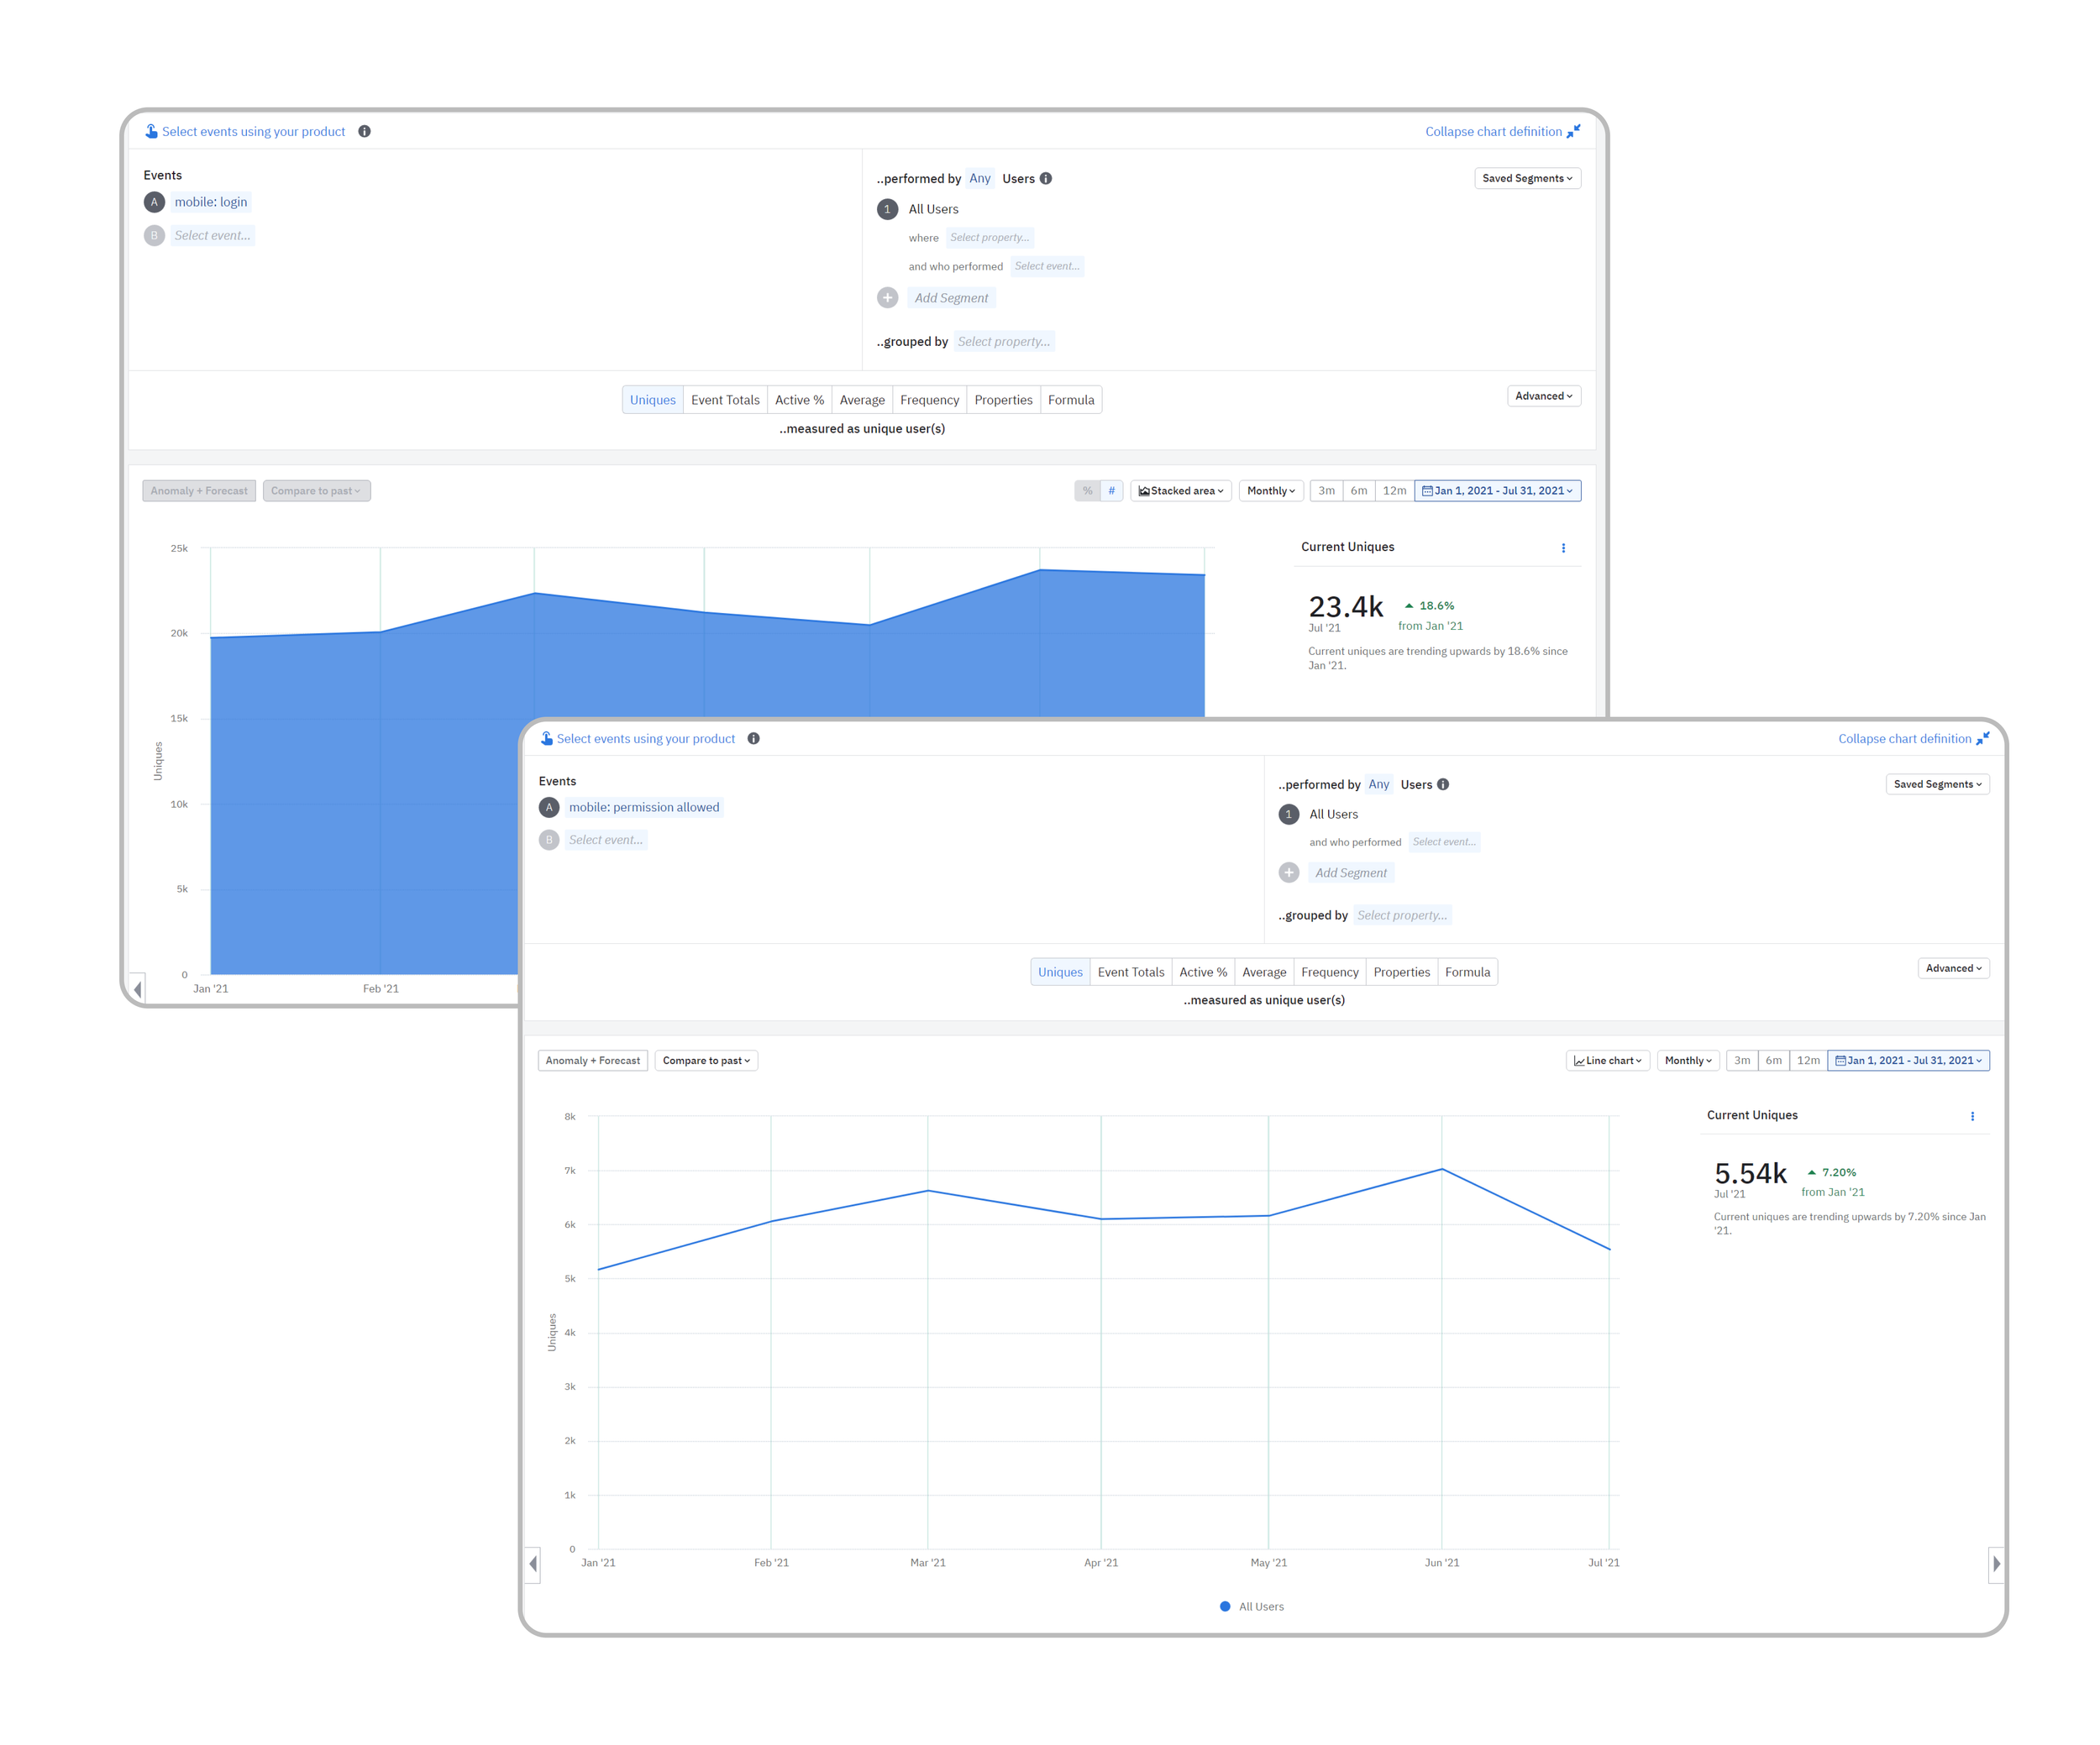Click Collapse chart definition link in back panel
The height and width of the screenshot is (1745, 2100).
[x=1493, y=131]
